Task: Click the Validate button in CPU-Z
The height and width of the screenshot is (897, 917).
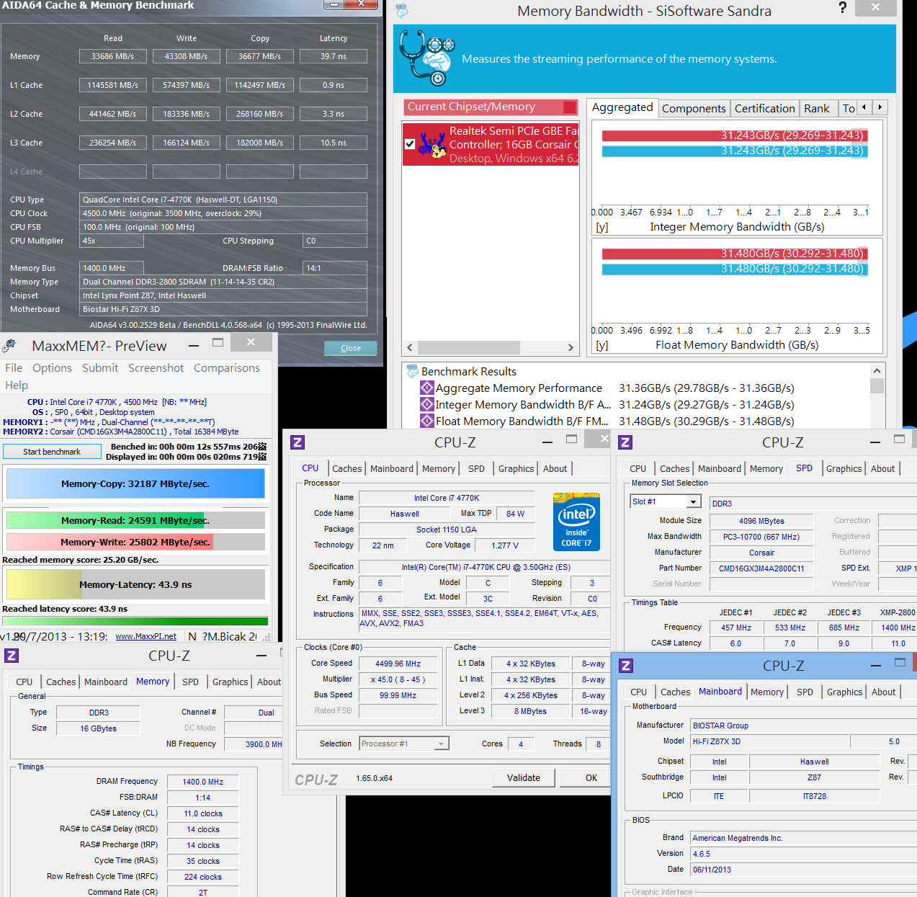Action: point(524,778)
